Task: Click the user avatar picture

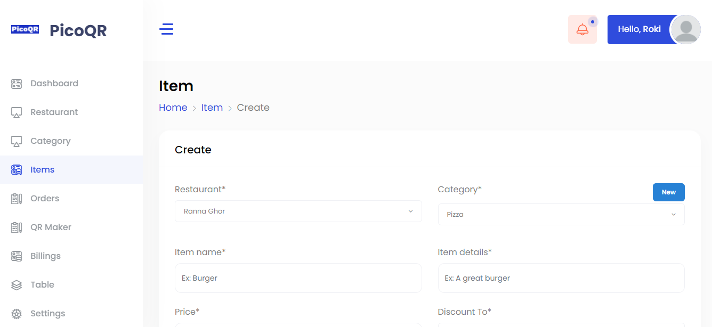Action: [x=685, y=29]
